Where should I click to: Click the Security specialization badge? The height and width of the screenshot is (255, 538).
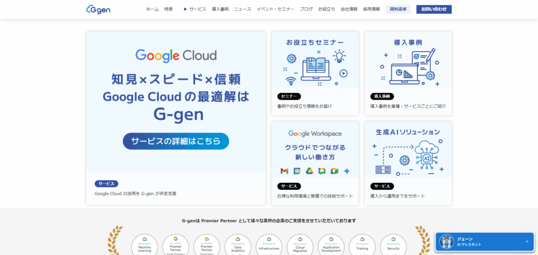click(393, 246)
